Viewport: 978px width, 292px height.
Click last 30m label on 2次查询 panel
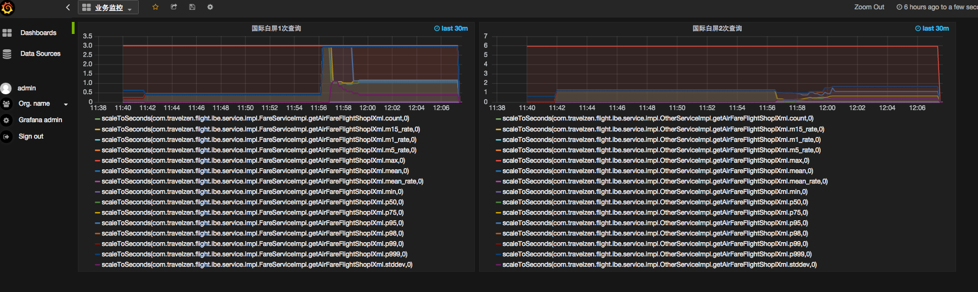coord(932,28)
